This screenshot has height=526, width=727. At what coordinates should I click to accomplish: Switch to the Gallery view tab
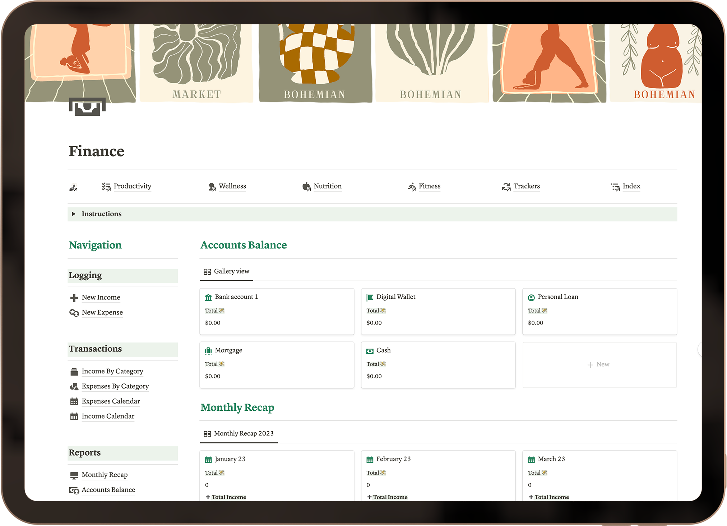point(227,271)
